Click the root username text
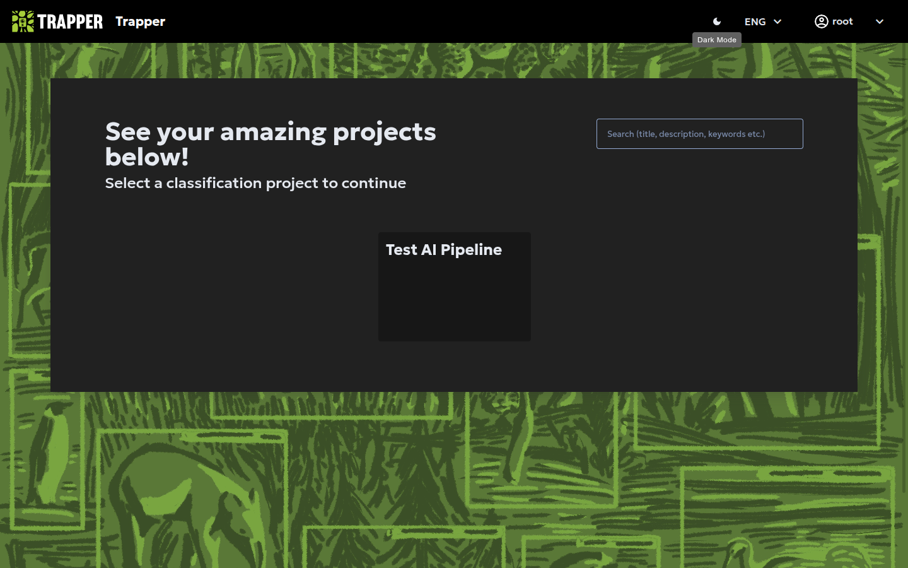The width and height of the screenshot is (908, 568). [x=842, y=21]
